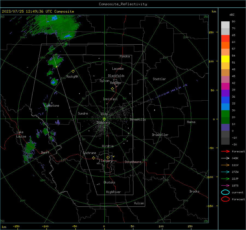Click the 80 dBZ white color swatch
246x230 pixels.
pos(225,25)
